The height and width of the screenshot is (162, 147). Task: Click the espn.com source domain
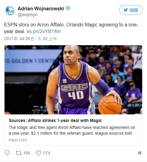pos(18,140)
